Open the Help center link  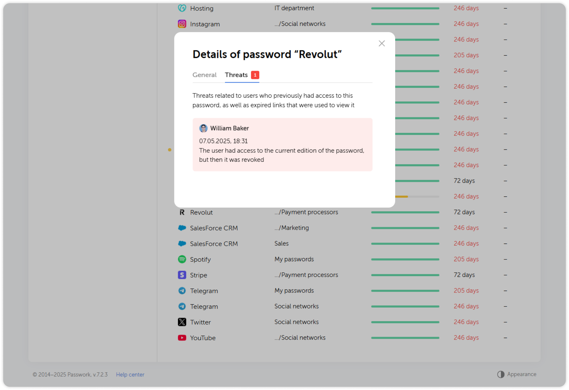130,374
